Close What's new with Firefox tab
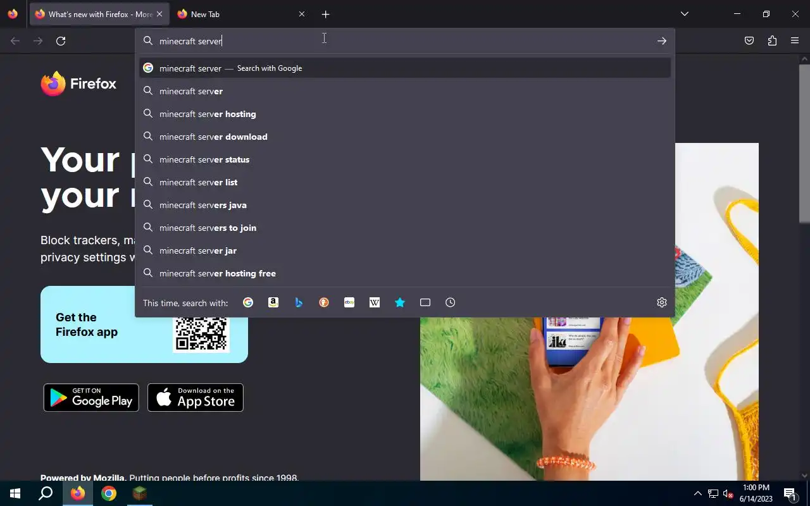 tap(159, 14)
